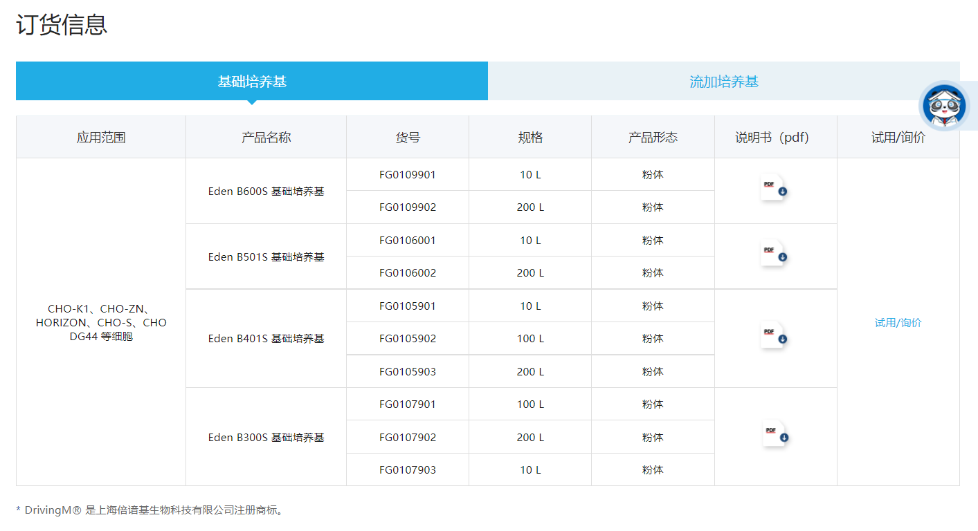Click the 试用/询价 link
This screenshot has width=978, height=531.
tap(898, 323)
